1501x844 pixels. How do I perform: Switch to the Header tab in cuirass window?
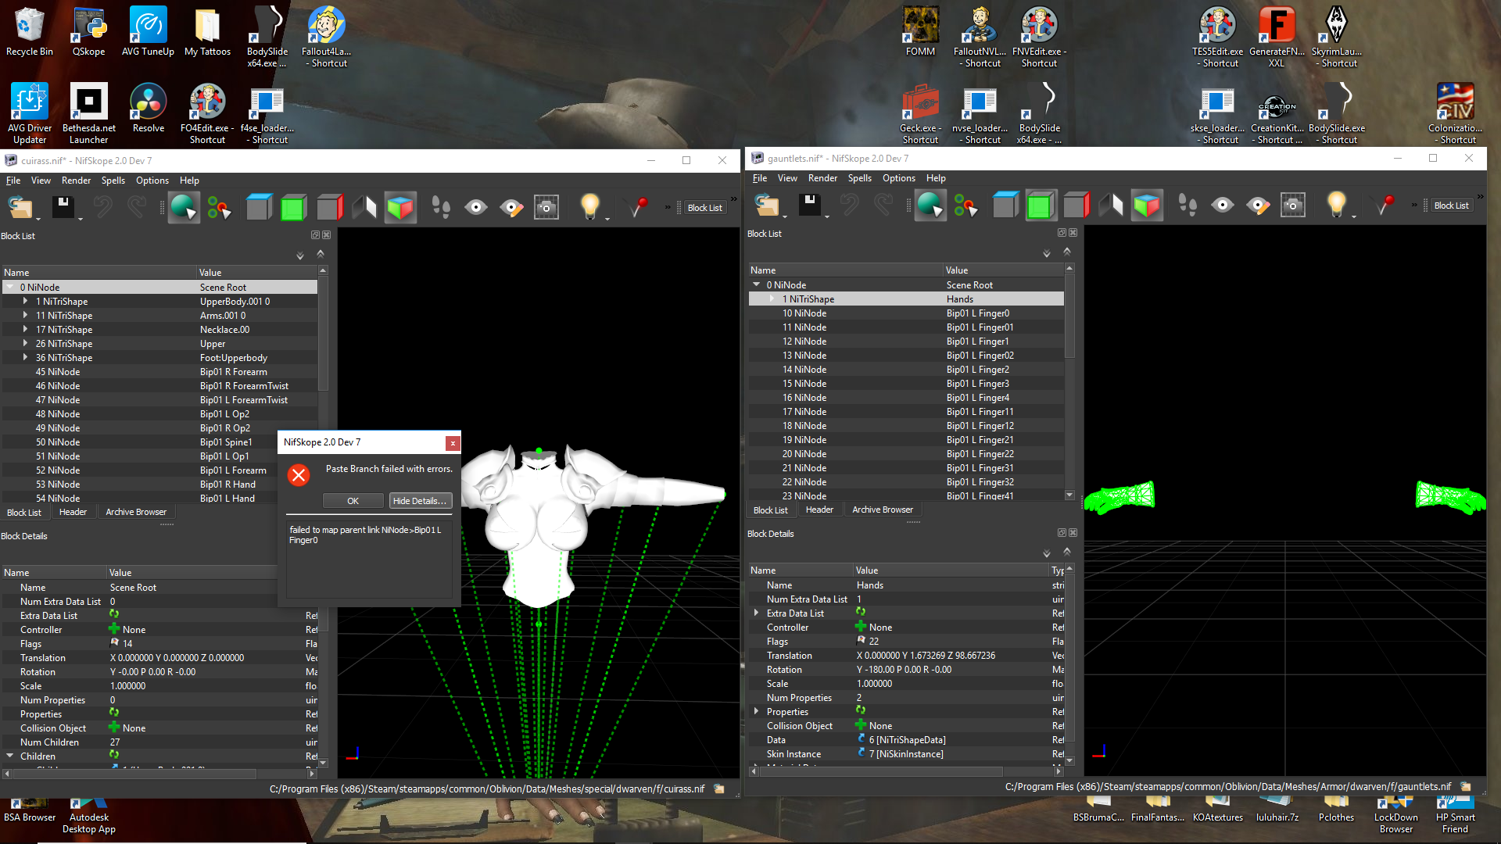pos(73,512)
